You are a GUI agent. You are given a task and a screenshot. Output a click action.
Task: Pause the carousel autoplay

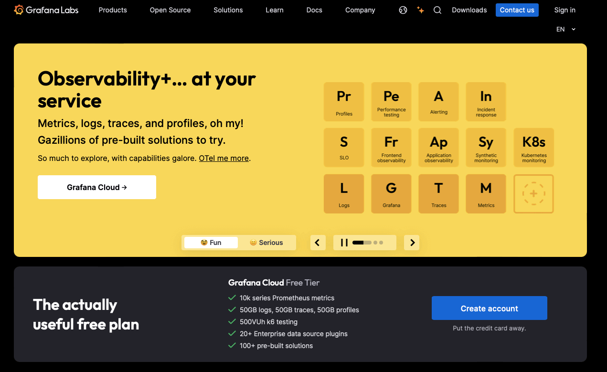coord(344,243)
